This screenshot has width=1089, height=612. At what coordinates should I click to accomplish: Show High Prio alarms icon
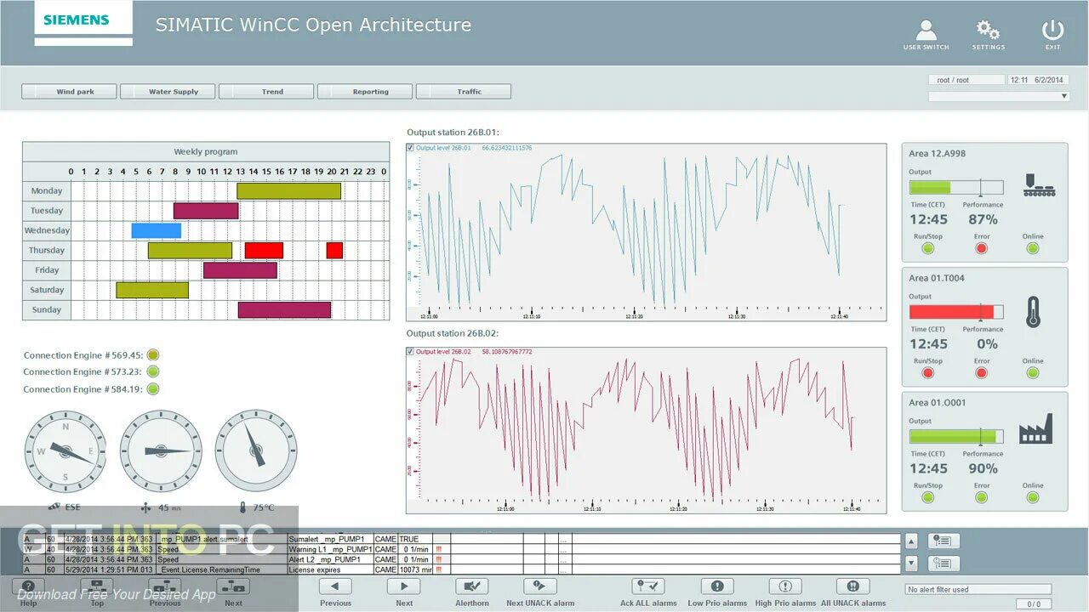tap(784, 586)
